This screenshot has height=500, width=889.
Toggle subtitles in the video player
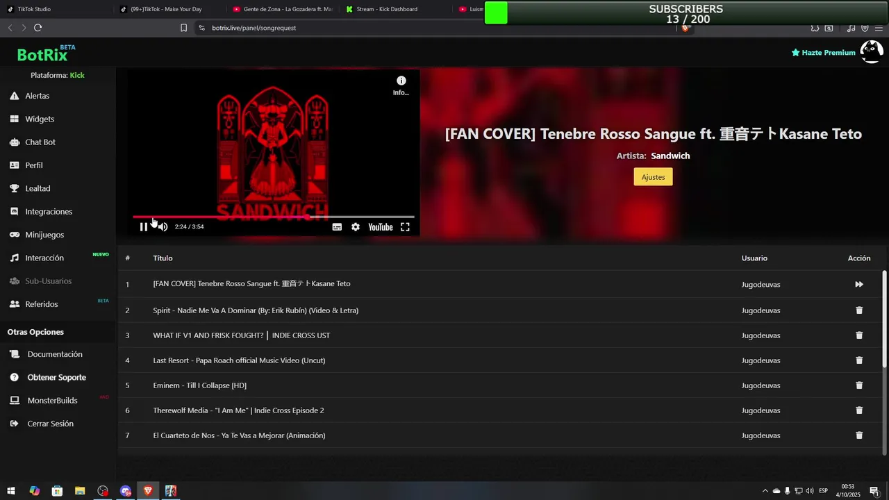[337, 227]
